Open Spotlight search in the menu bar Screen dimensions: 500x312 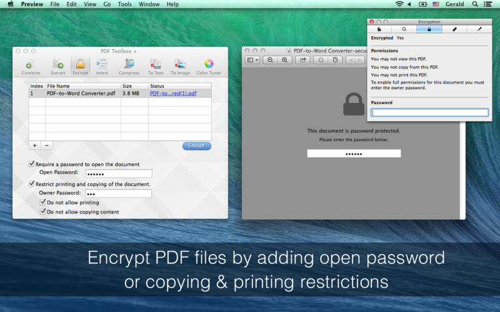475,4
